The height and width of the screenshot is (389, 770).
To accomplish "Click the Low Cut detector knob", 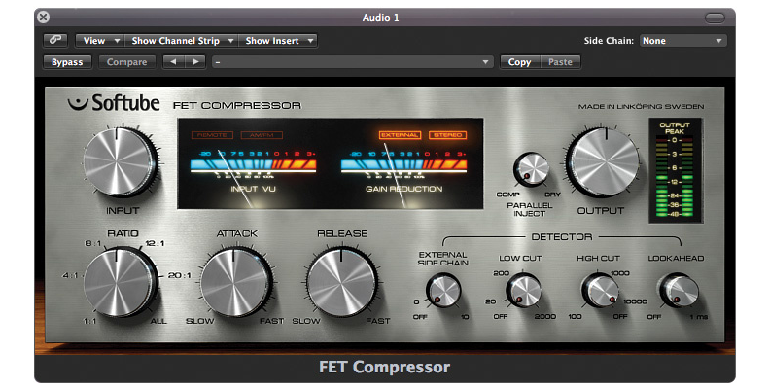I will point(523,291).
